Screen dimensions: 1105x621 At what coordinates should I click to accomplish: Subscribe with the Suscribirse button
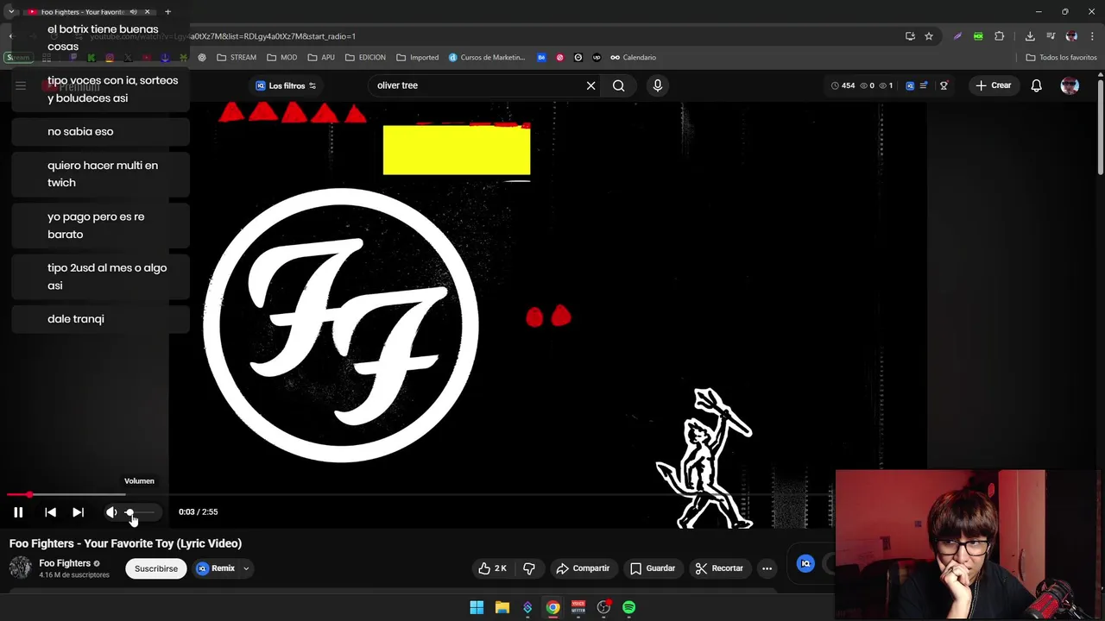click(156, 568)
